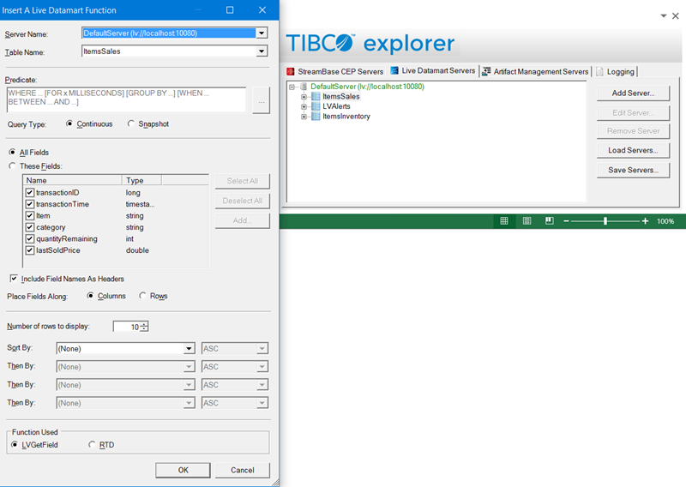Open the Artifact Management Servers tab
This screenshot has width=686, height=487.
click(535, 71)
